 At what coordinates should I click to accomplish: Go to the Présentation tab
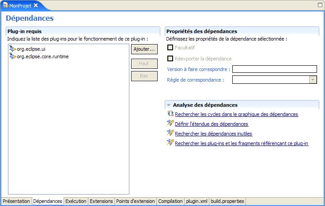[x=16, y=201]
